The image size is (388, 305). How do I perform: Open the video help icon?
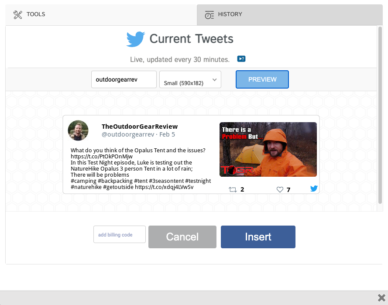241,59
